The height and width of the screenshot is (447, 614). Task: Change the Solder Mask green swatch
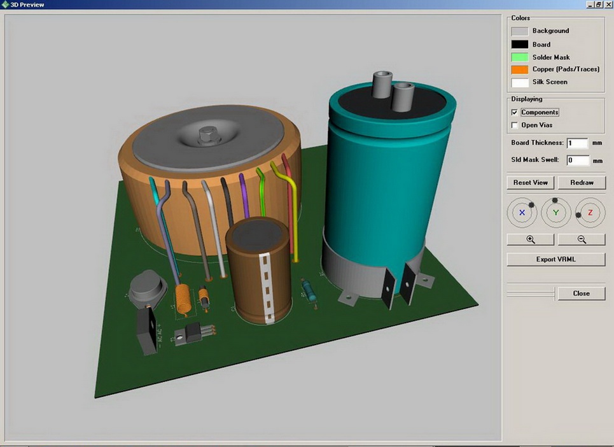(520, 57)
